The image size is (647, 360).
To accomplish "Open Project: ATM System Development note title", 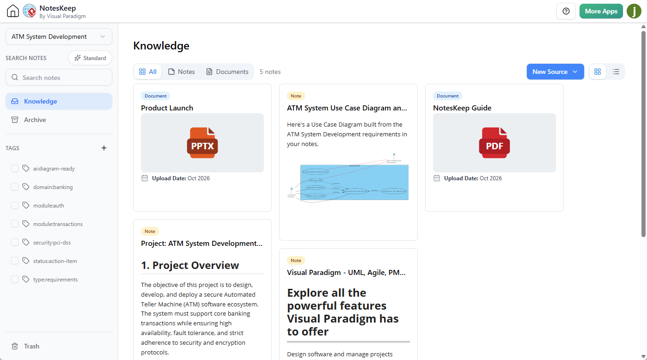I will (x=202, y=243).
